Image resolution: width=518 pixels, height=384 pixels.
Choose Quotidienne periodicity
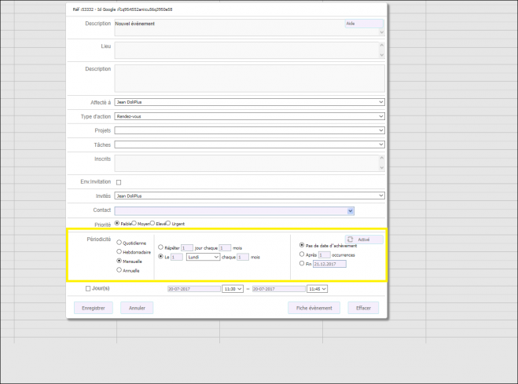(119, 243)
